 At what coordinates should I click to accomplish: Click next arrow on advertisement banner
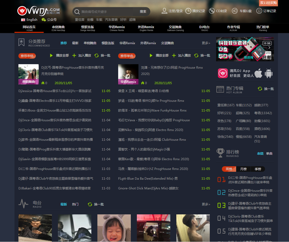click(x=269, y=48)
